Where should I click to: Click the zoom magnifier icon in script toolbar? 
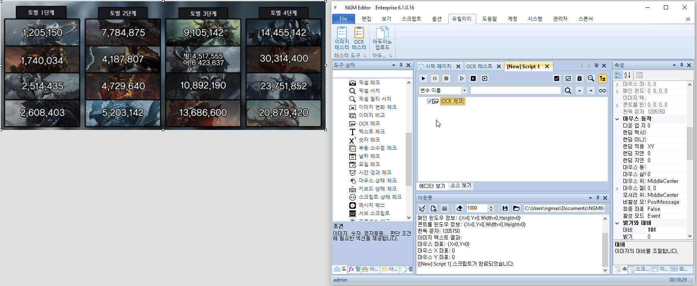591,78
